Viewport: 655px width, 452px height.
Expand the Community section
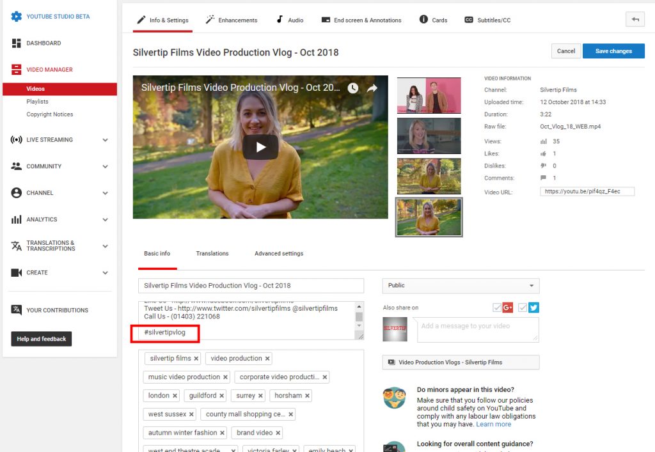point(106,166)
